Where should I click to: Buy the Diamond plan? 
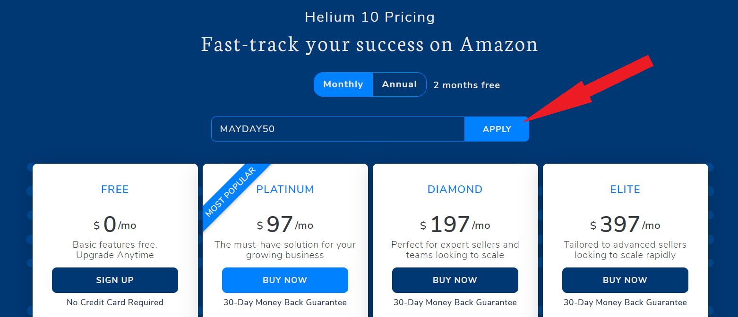pyautogui.click(x=455, y=280)
